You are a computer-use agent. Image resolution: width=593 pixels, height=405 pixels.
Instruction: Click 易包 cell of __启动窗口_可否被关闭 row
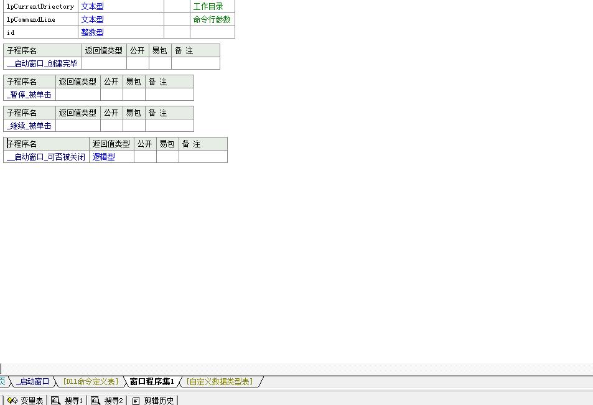tap(167, 157)
